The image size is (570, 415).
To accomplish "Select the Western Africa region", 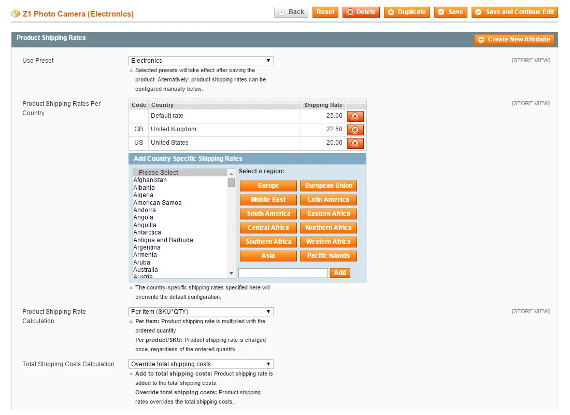I will [329, 242].
